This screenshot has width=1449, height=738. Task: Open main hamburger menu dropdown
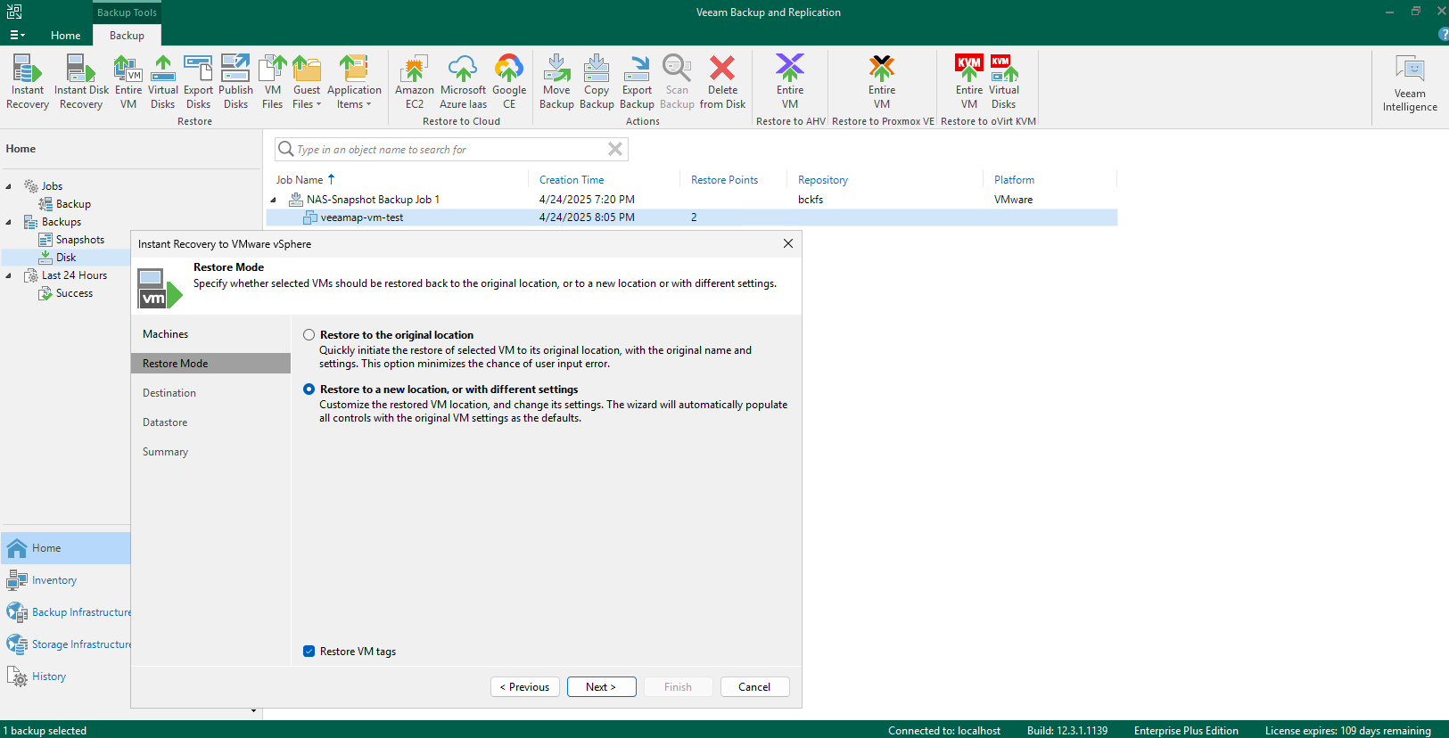(x=17, y=35)
